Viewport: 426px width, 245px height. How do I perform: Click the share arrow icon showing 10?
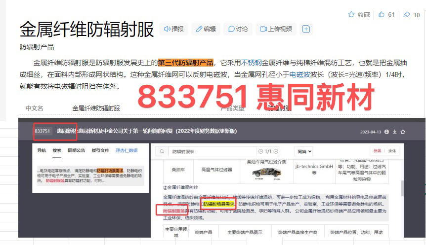click(406, 15)
